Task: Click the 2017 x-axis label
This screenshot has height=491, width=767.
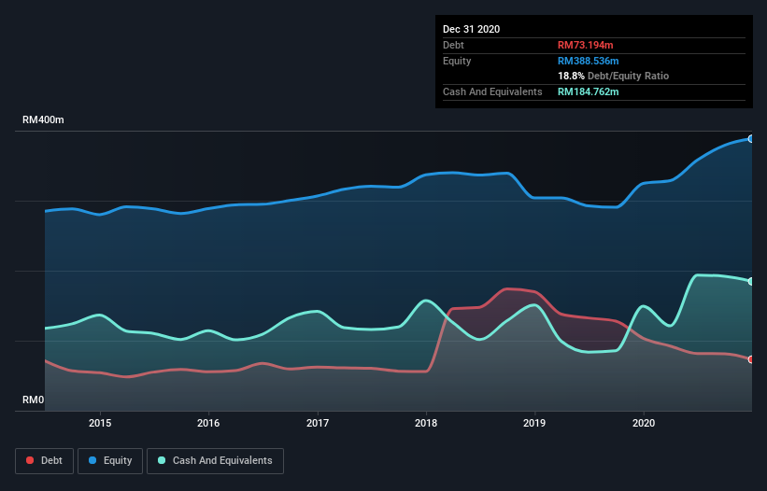Action: pos(318,423)
